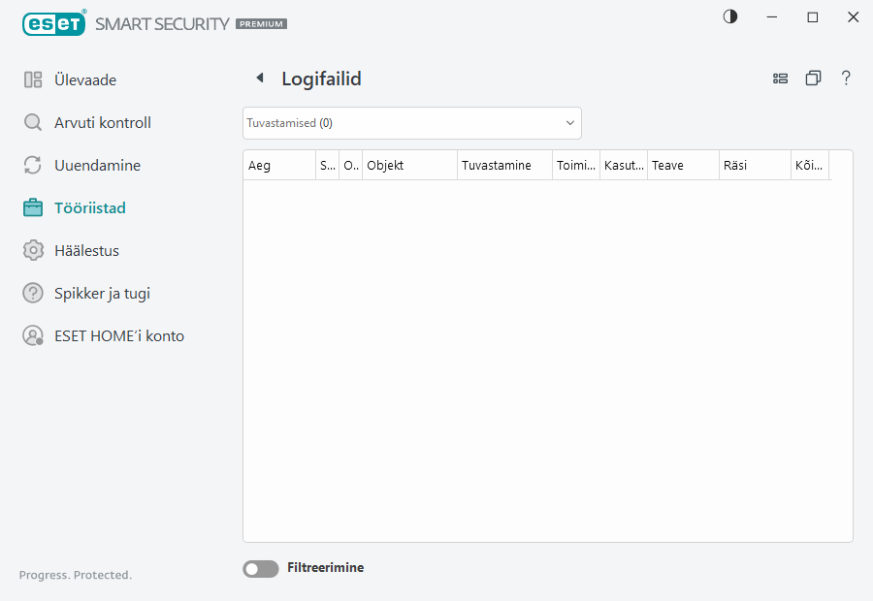Select the Ülevaade overview icon

[x=33, y=79]
